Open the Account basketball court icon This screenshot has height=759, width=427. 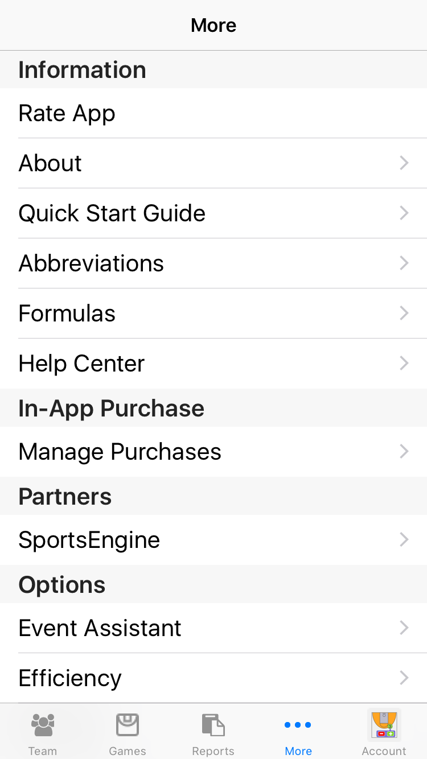click(384, 725)
